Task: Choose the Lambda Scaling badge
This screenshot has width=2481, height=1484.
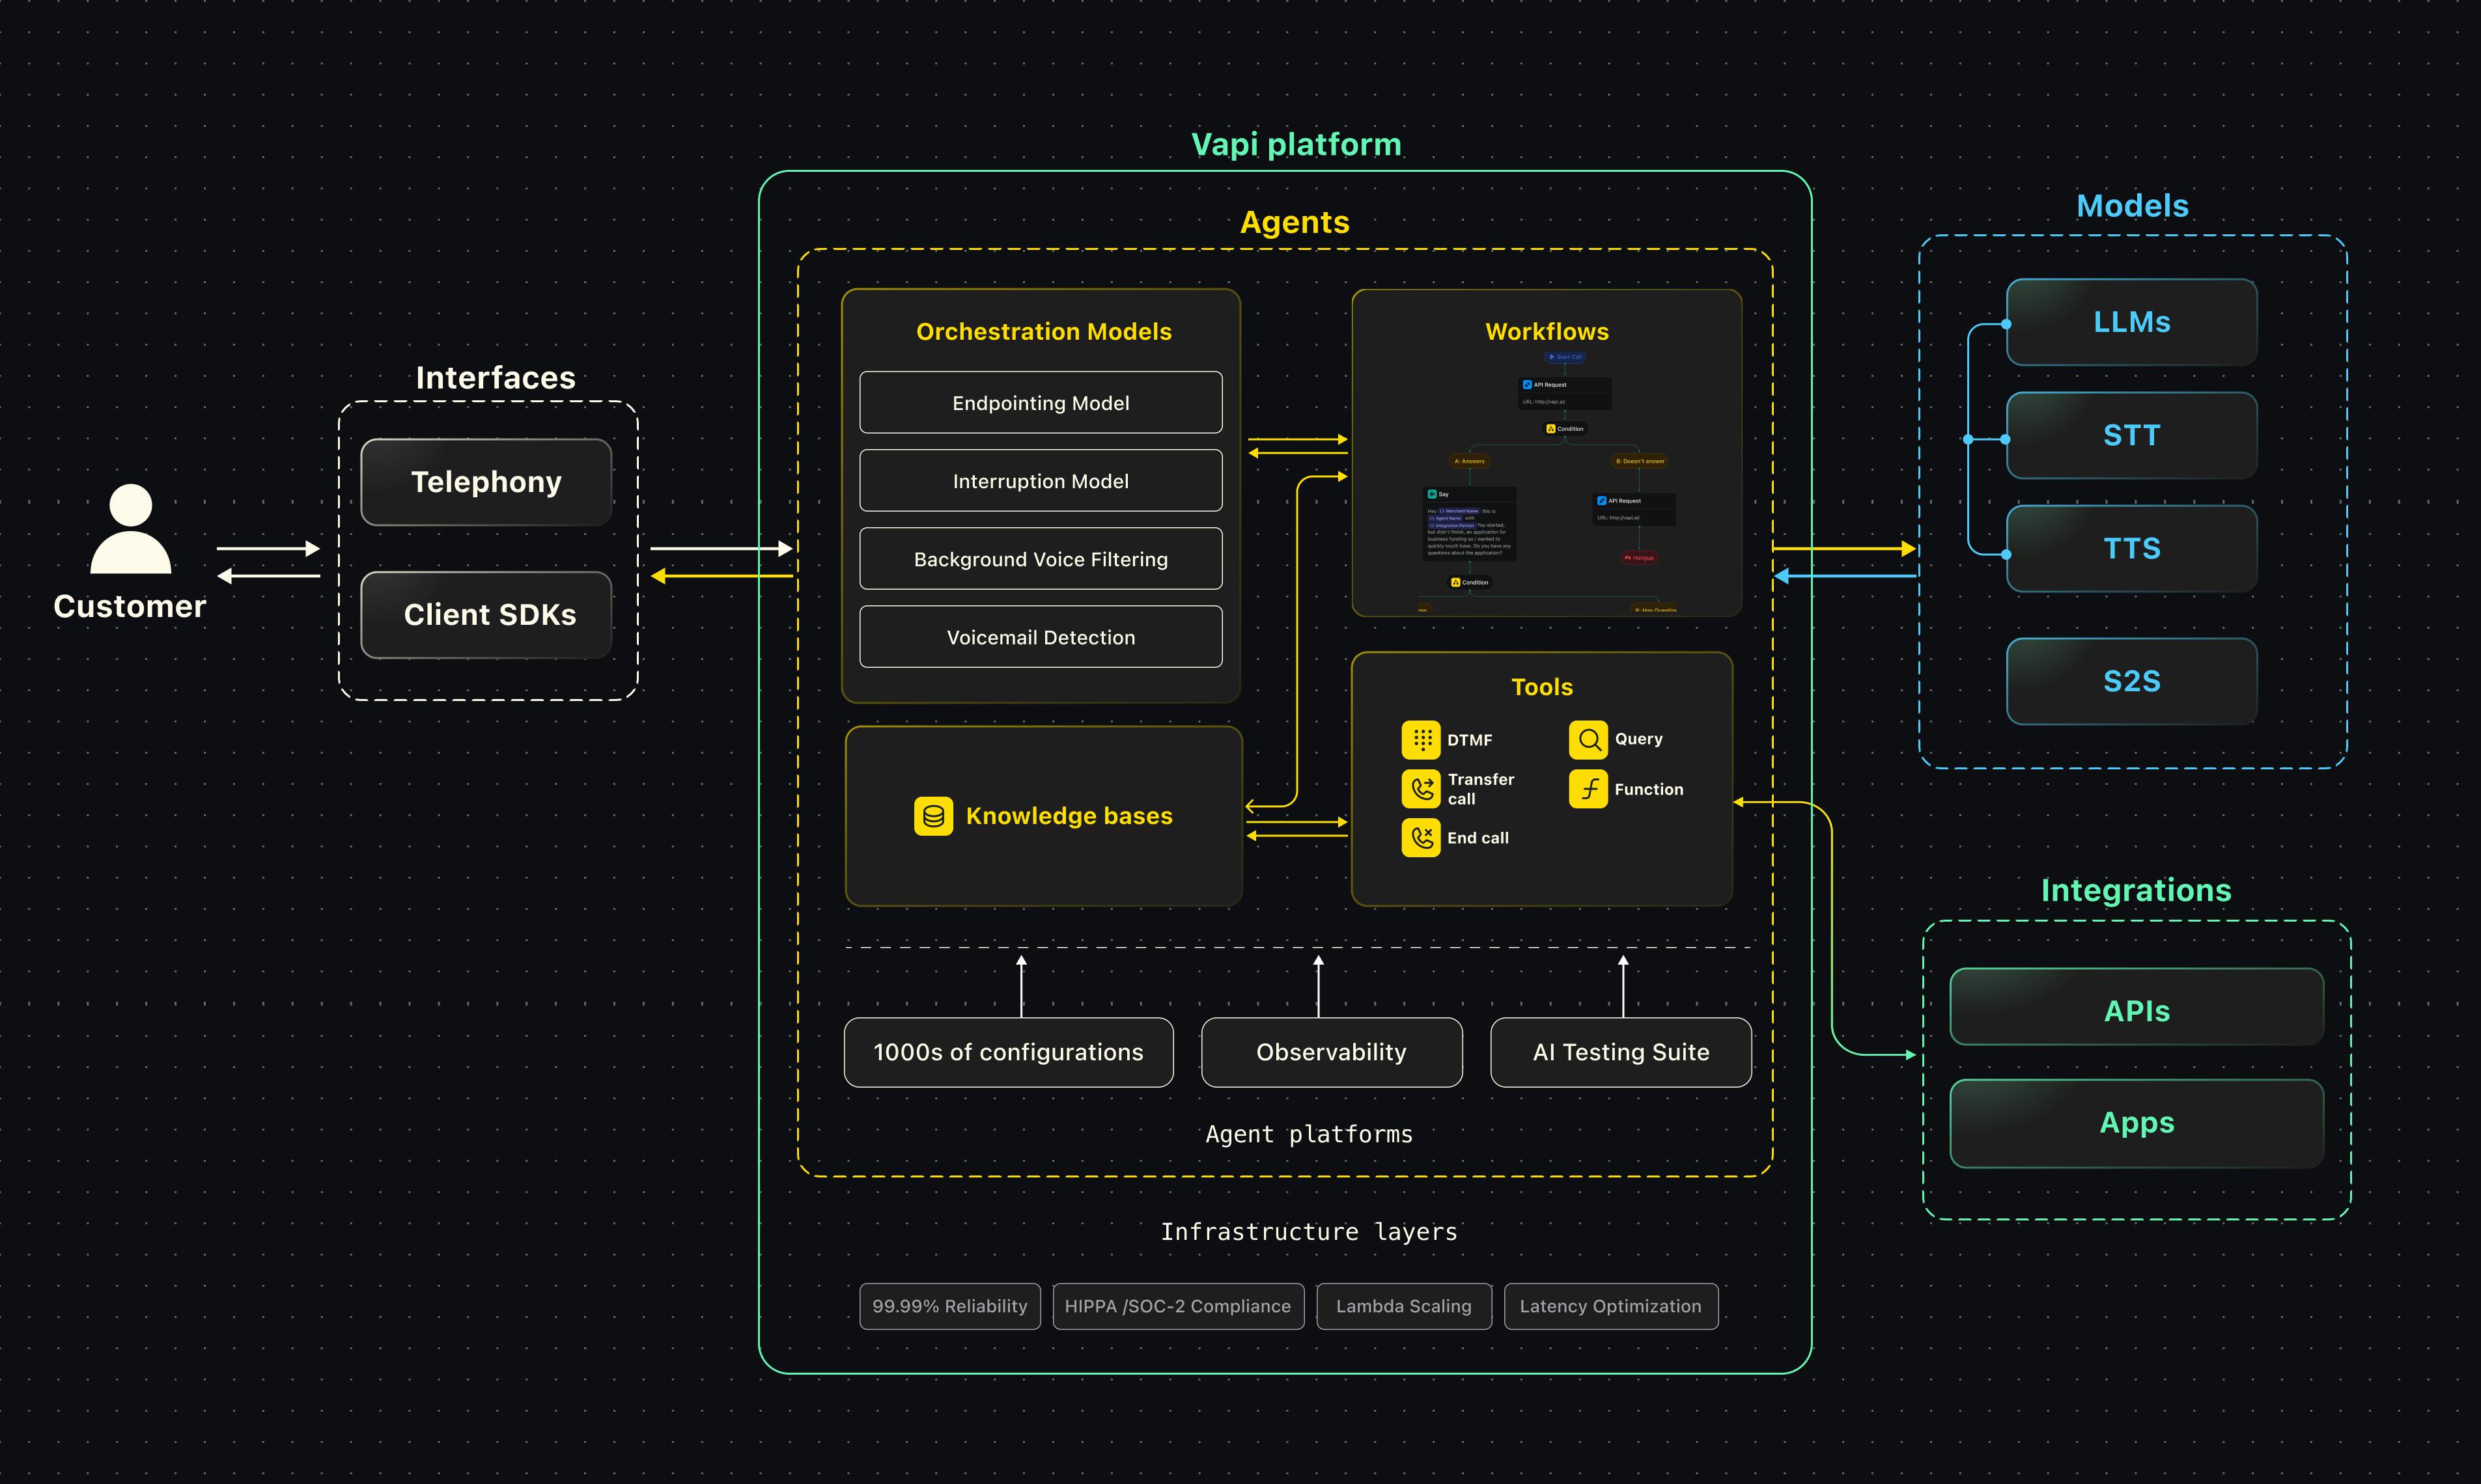Action: point(1403,1306)
